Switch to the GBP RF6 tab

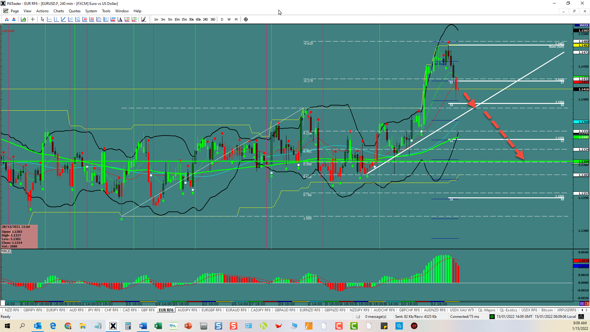pos(148,310)
